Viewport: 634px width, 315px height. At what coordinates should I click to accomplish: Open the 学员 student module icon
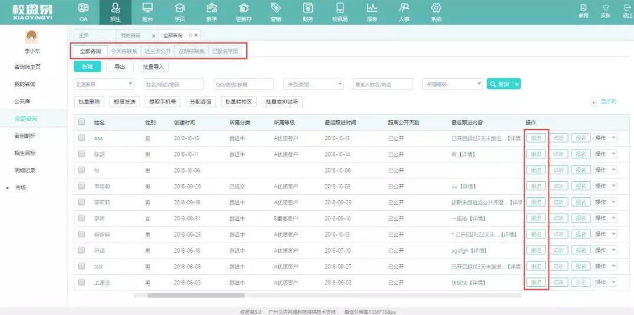[x=180, y=8]
